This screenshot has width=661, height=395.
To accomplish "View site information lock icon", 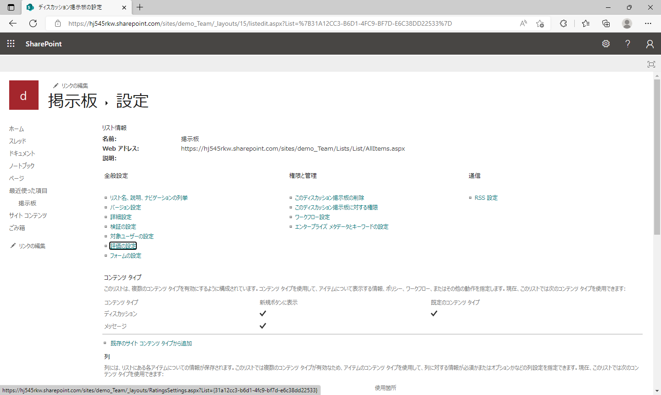I will [x=58, y=23].
